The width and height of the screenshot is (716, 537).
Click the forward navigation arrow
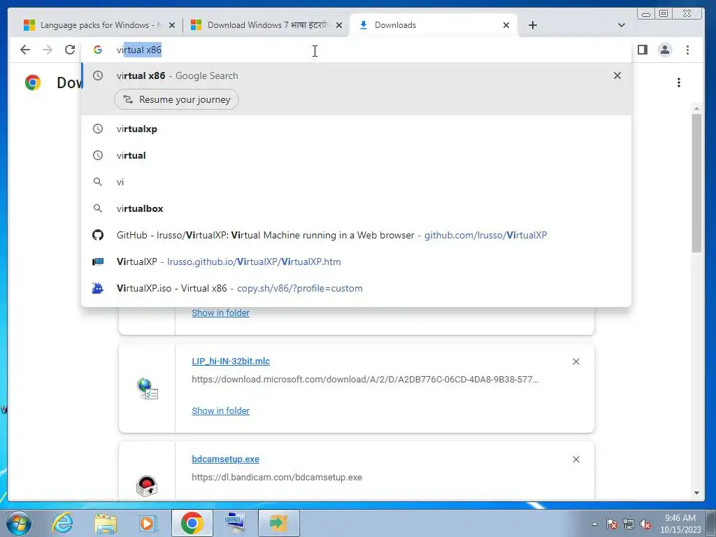coord(48,50)
